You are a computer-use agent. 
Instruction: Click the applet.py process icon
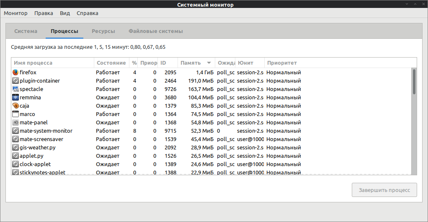point(15,156)
